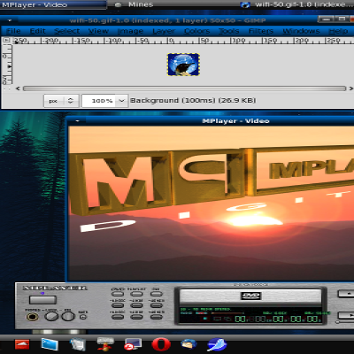The image size is (354, 354).
Task: Click the DVD button on MPlayer panel
Action: tap(118, 294)
